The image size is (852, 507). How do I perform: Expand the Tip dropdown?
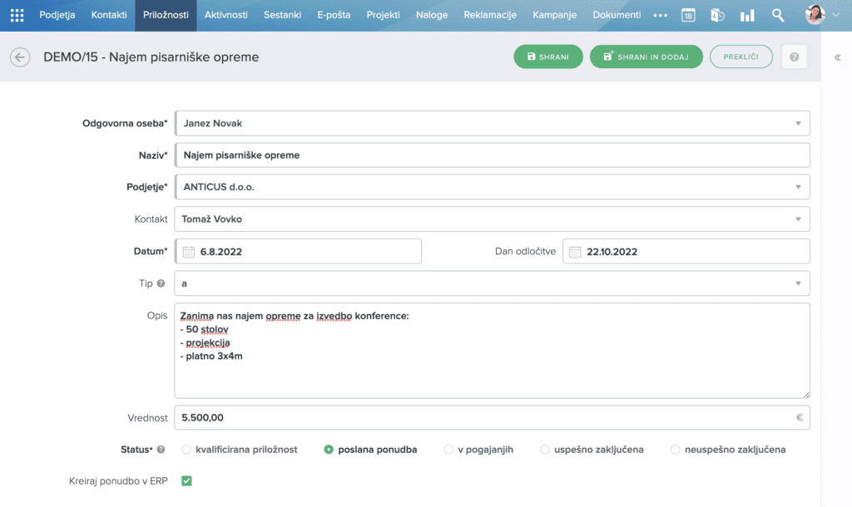coord(798,283)
